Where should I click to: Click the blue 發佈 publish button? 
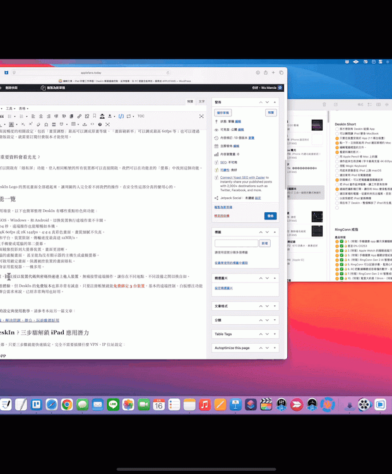pyautogui.click(x=270, y=216)
